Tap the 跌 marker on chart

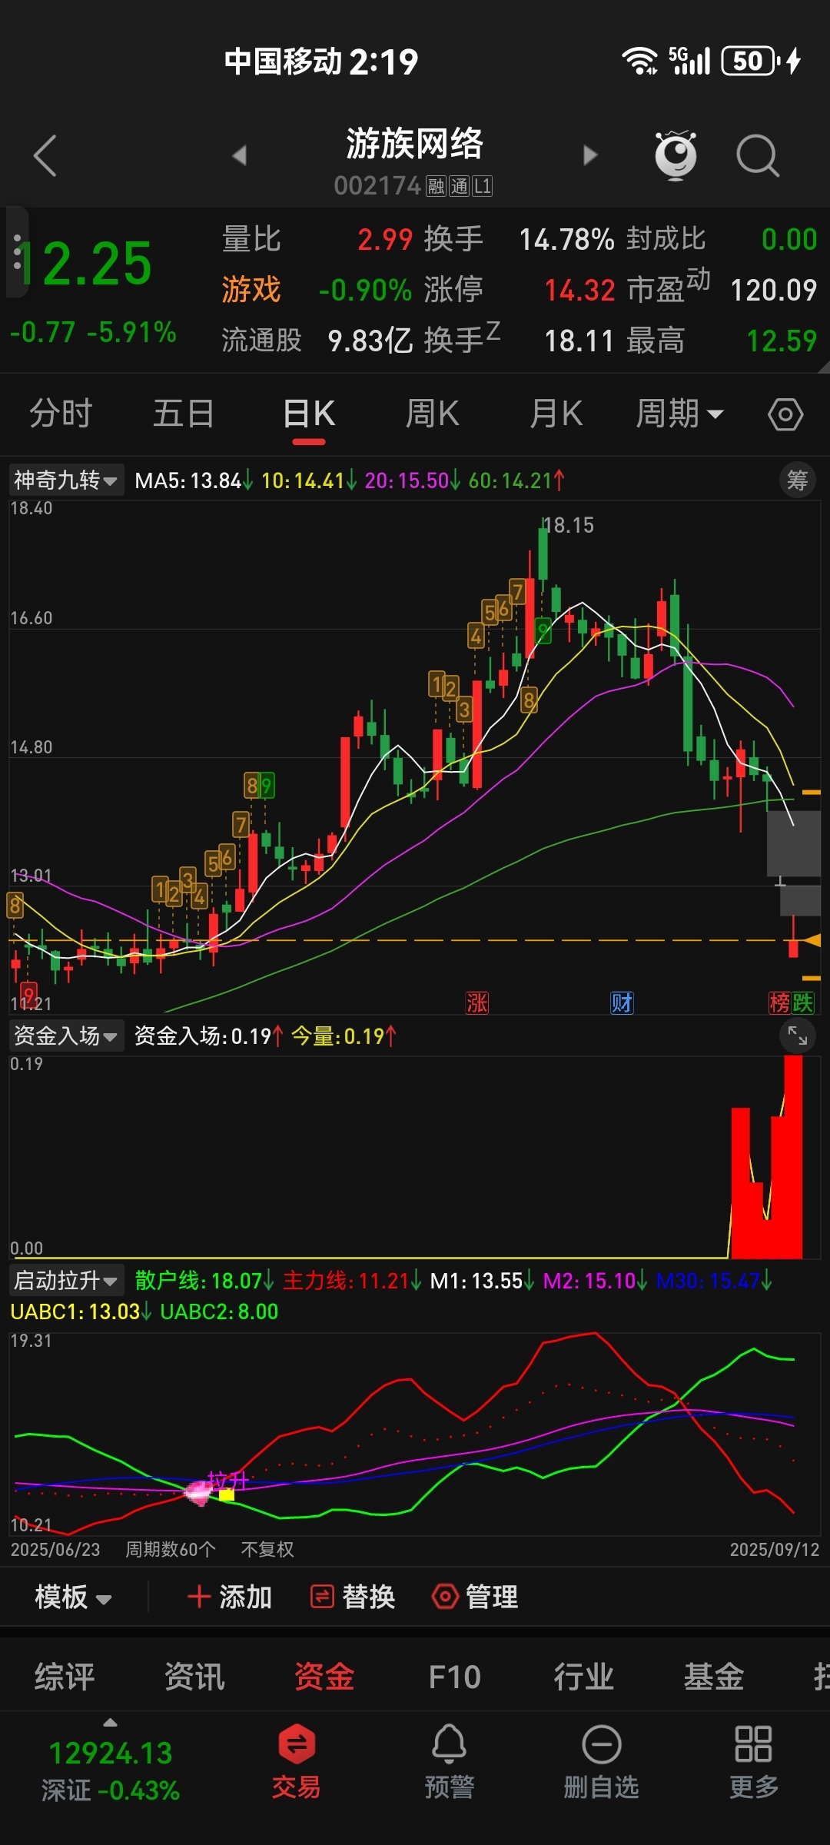click(802, 1002)
